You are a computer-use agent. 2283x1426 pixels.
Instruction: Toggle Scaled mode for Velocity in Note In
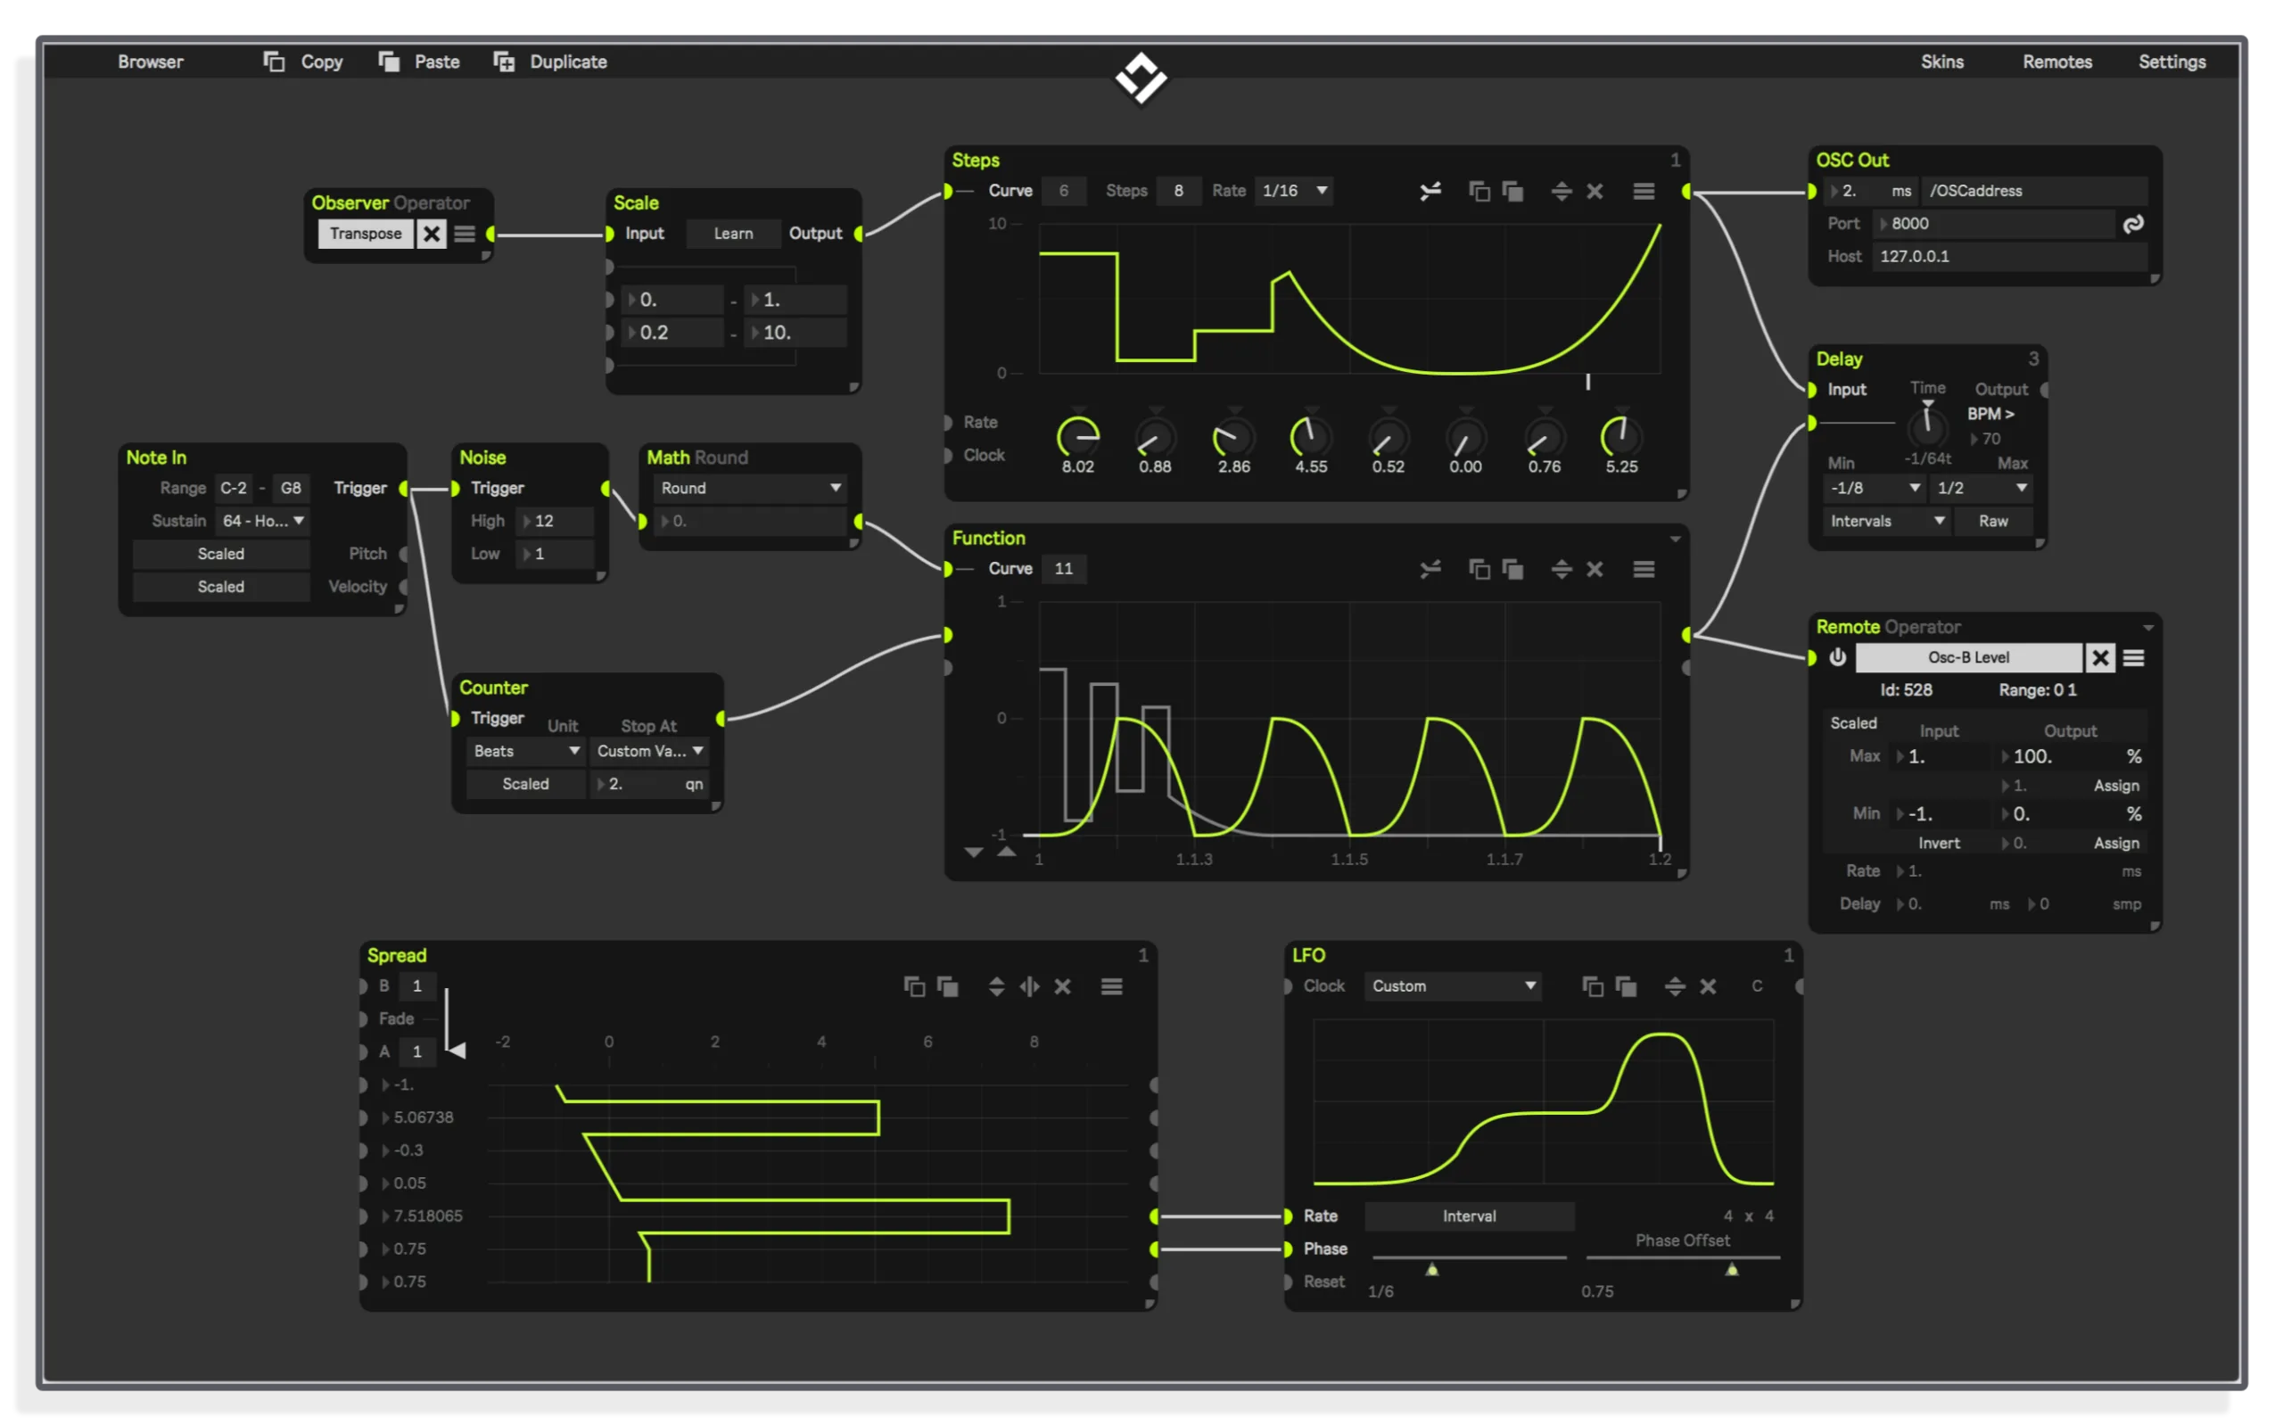pos(220,587)
